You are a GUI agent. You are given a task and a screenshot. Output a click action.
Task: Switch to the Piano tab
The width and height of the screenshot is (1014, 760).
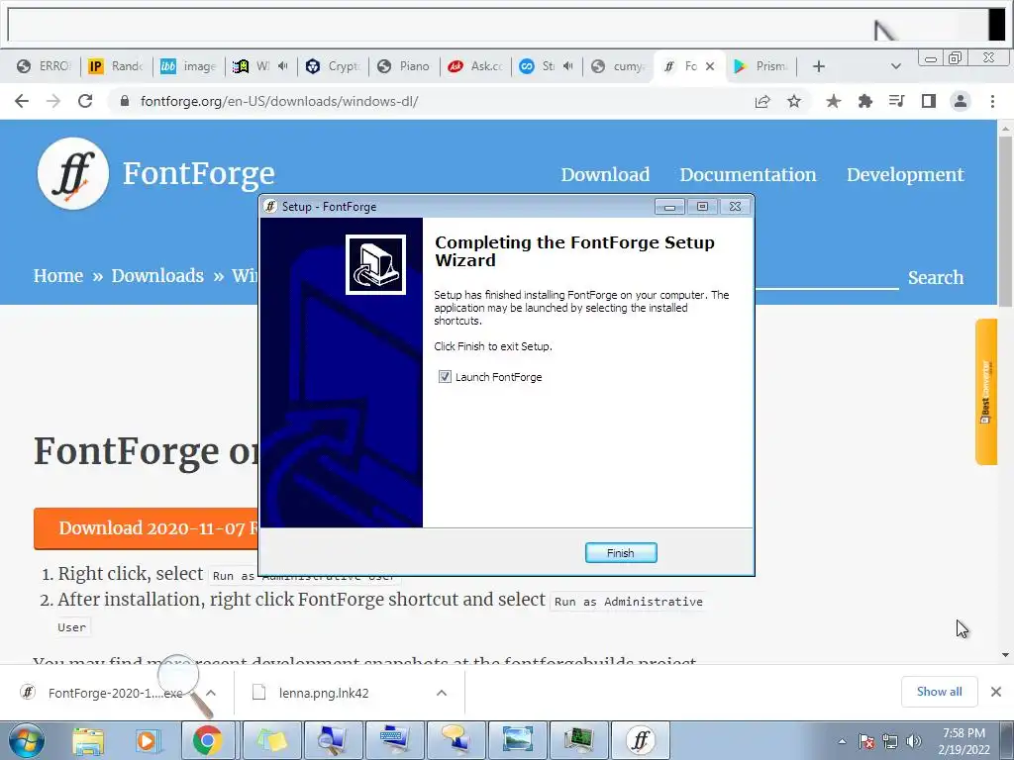point(404,66)
